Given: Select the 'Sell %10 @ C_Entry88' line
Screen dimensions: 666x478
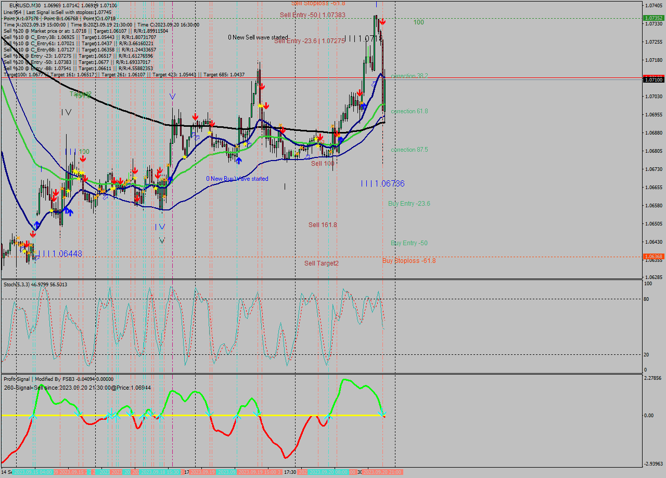Looking at the screenshot, I should (80, 49).
